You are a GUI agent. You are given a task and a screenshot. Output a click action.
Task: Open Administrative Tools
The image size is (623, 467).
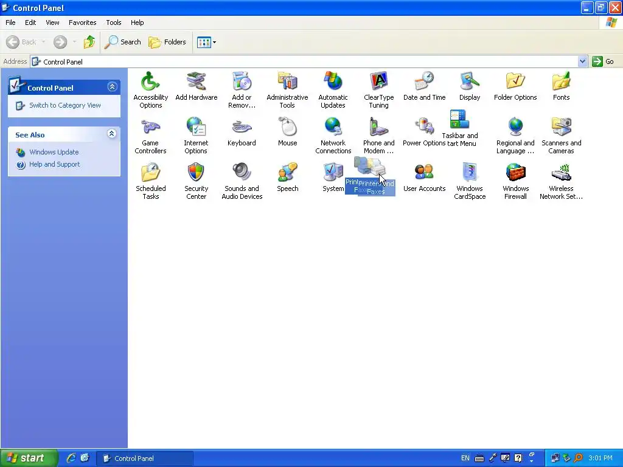[x=287, y=82]
